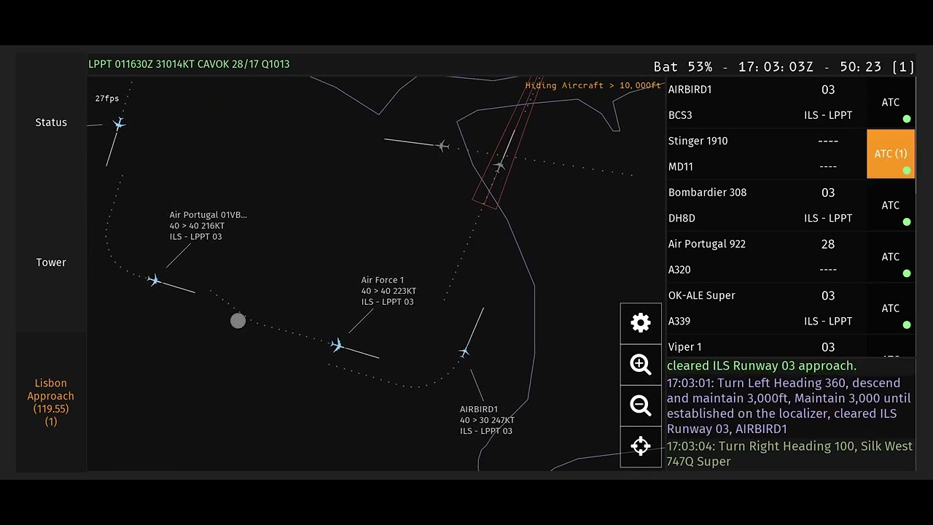The height and width of the screenshot is (525, 933).
Task: Select the Air Portugal 922 flight strip
Action: 765,257
